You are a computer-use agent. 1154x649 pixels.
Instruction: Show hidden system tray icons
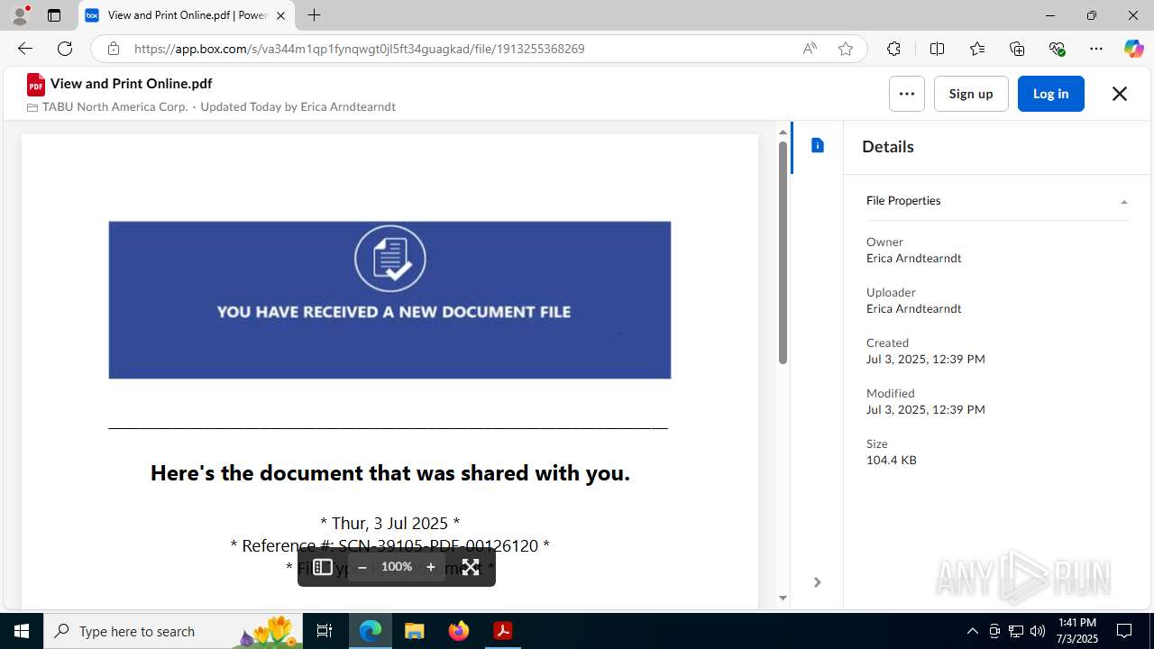tap(972, 631)
